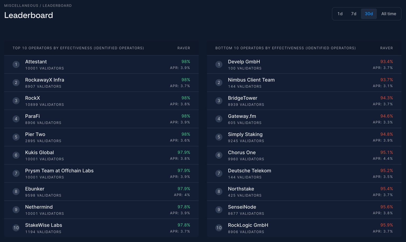Click rank badge 9 beside Nethermind

coord(16,210)
